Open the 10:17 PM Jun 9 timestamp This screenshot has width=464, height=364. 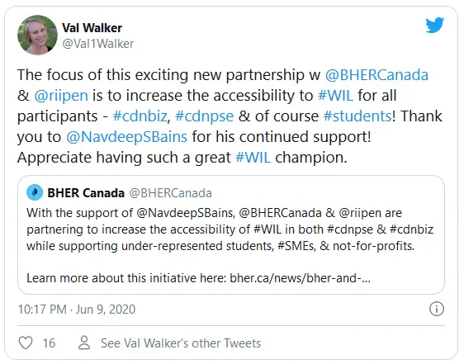point(77,310)
